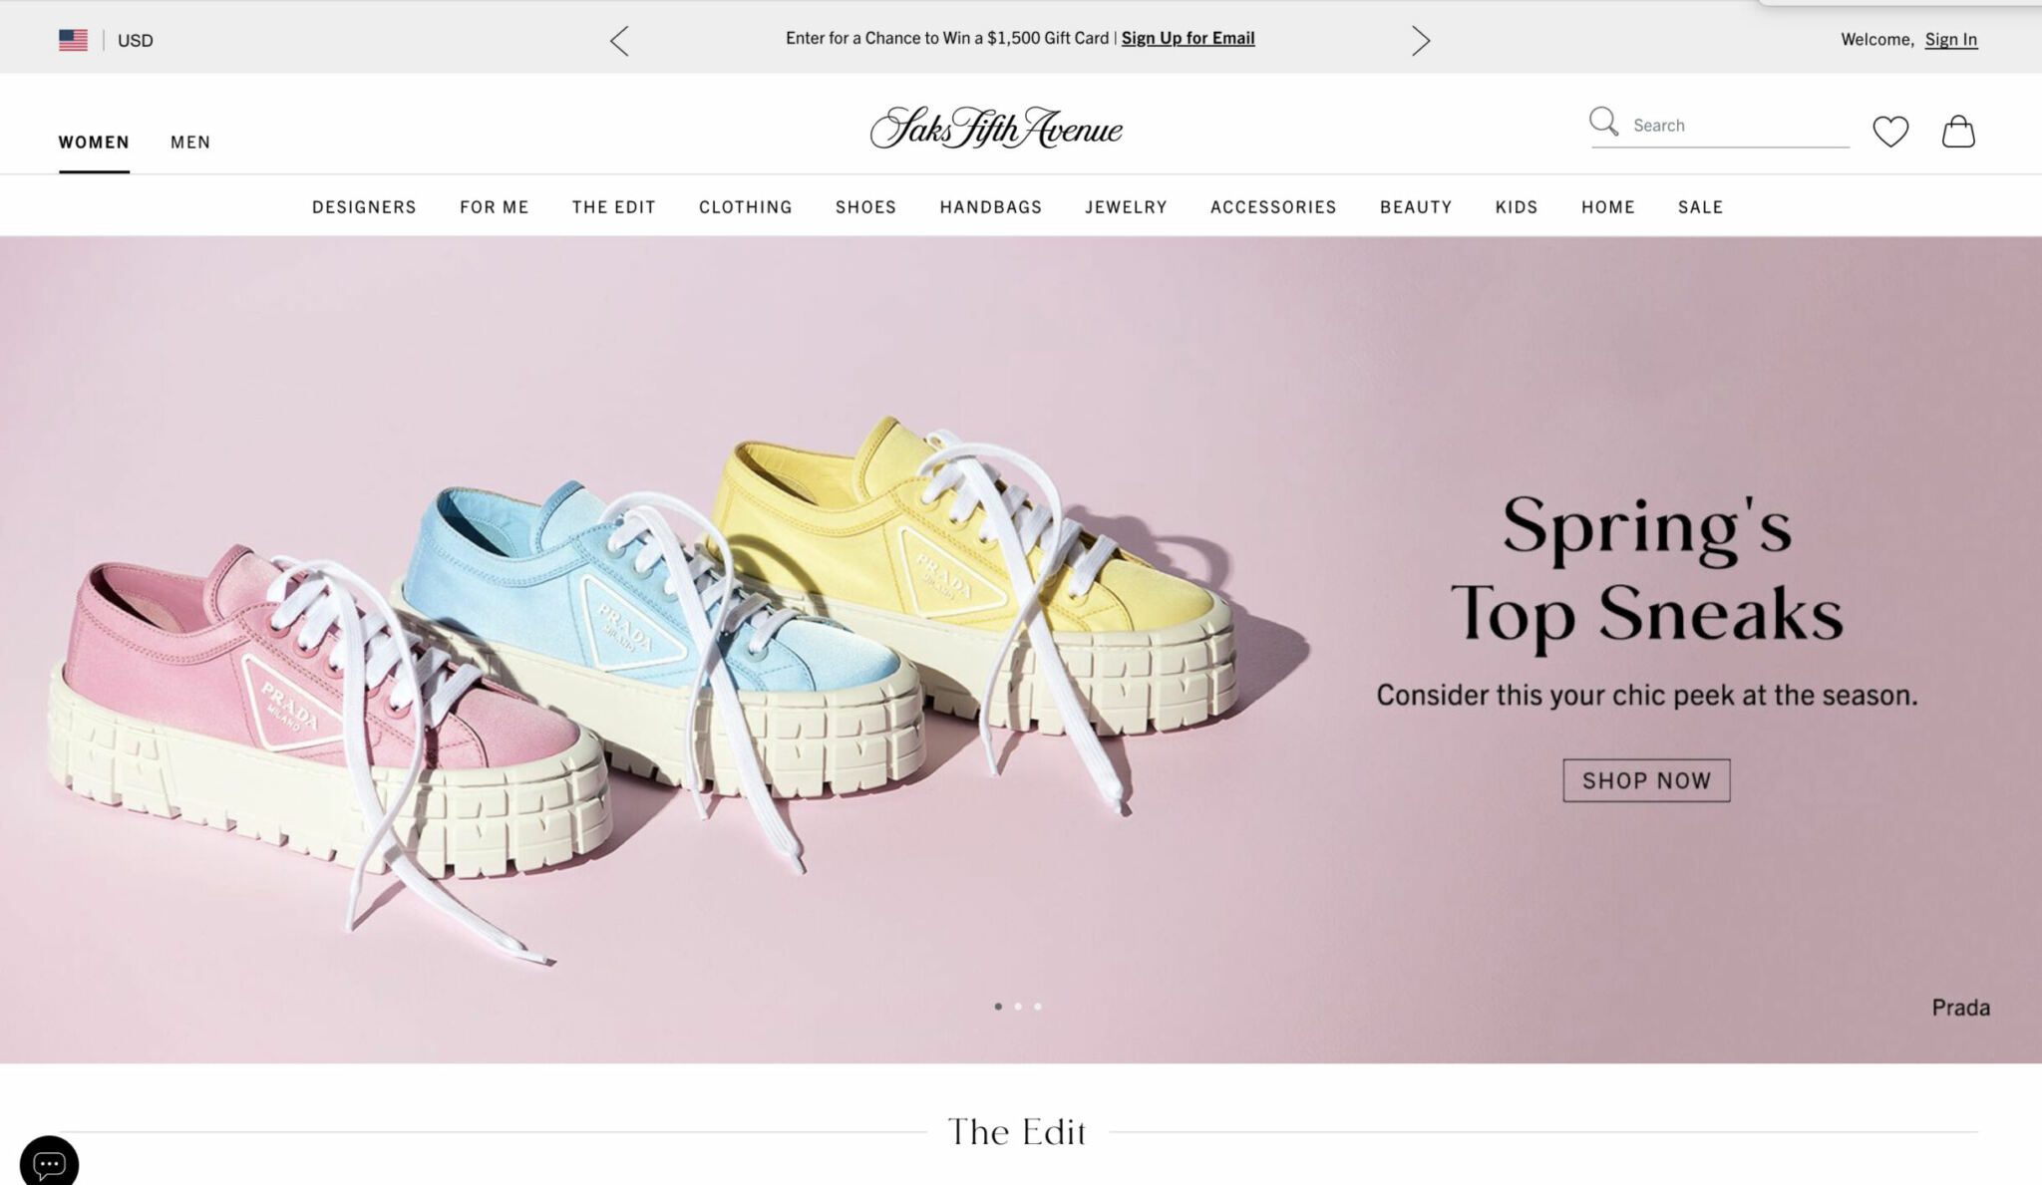The height and width of the screenshot is (1185, 2042).
Task: Open the Sale menu item
Action: [x=1700, y=207]
